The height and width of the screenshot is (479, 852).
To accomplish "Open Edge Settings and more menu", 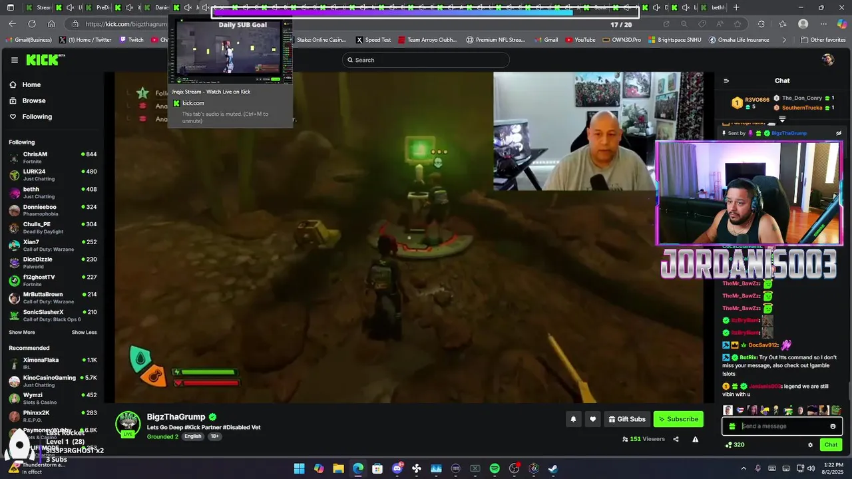I will point(823,24).
